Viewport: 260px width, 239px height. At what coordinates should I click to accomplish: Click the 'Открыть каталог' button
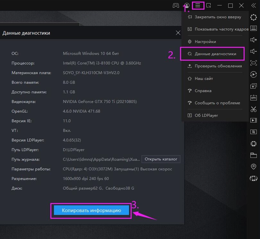pyautogui.click(x=161, y=159)
